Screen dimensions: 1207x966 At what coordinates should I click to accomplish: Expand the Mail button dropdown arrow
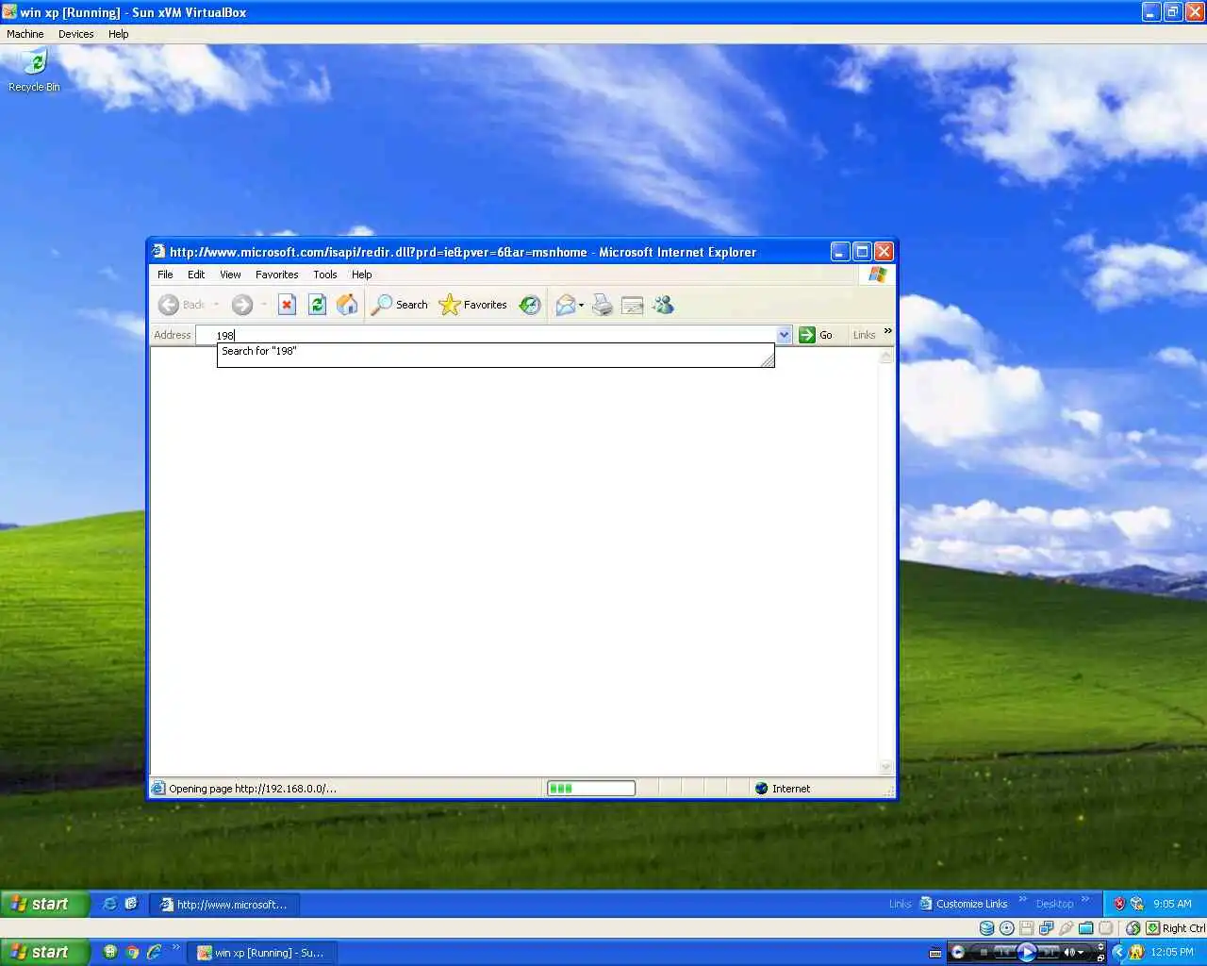point(582,305)
